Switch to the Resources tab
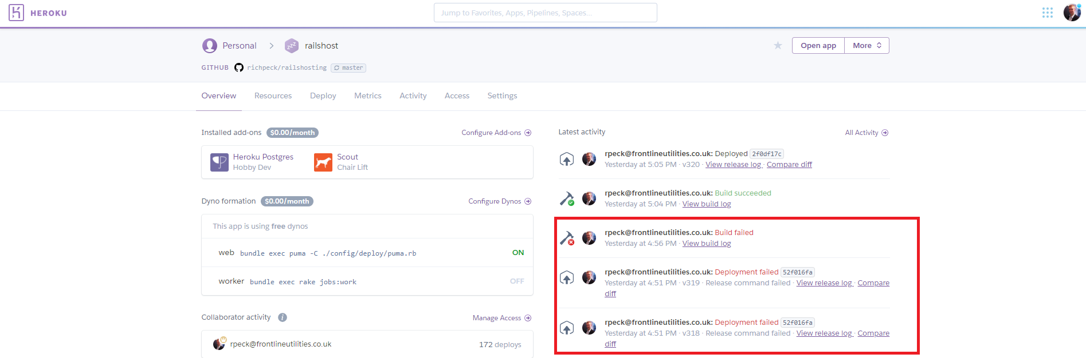This screenshot has width=1086, height=358. click(x=273, y=96)
